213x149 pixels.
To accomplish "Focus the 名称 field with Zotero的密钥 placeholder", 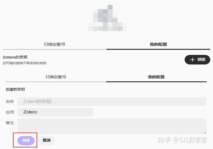I will point(112,101).
